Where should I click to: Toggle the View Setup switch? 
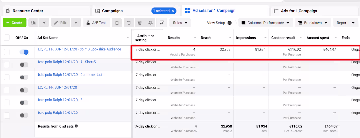(231, 23)
